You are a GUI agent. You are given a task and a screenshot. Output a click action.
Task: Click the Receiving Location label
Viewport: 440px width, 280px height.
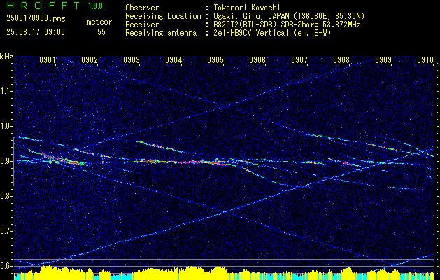[x=163, y=16]
